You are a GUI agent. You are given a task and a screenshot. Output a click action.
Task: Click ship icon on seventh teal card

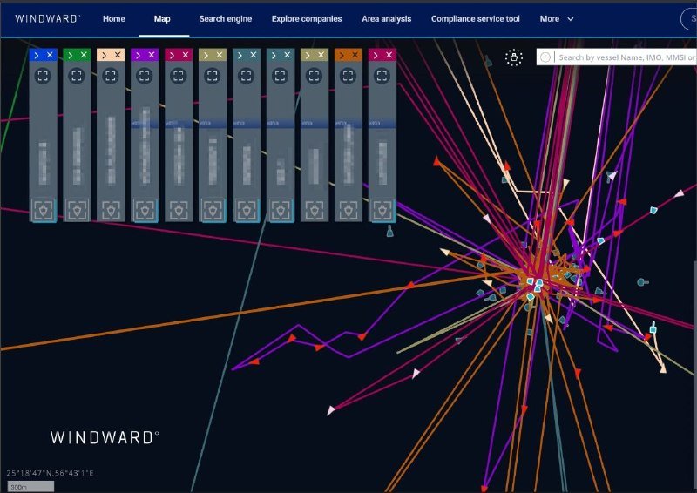(247, 210)
